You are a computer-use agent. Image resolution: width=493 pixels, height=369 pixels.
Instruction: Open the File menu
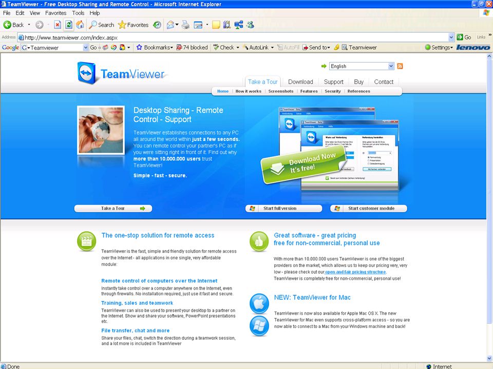[x=7, y=13]
